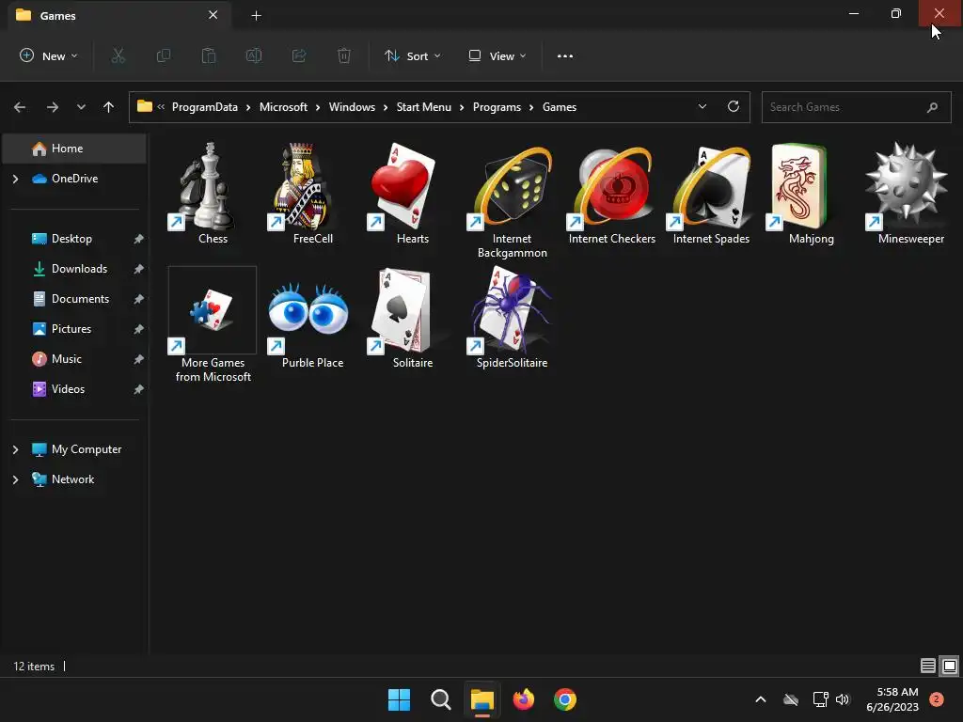Viewport: 963px width, 722px height.
Task: Launch Firefox from the taskbar
Action: [523, 699]
